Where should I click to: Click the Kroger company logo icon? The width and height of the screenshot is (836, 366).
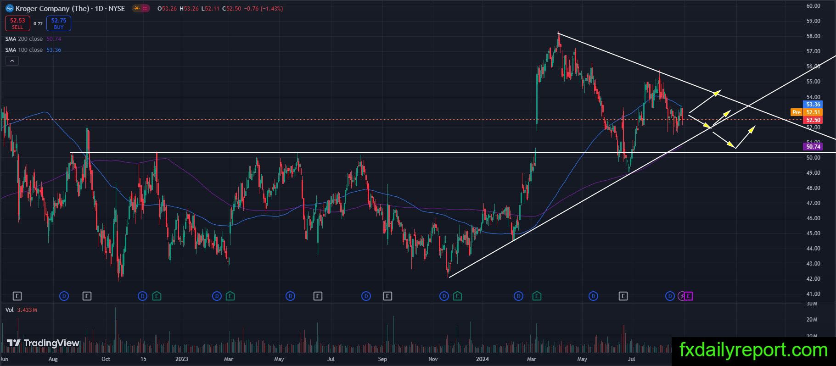click(9, 8)
